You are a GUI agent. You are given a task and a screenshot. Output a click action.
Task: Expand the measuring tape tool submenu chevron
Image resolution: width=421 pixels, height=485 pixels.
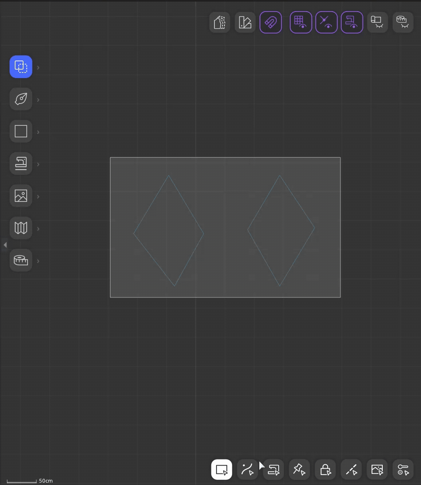pyautogui.click(x=38, y=261)
